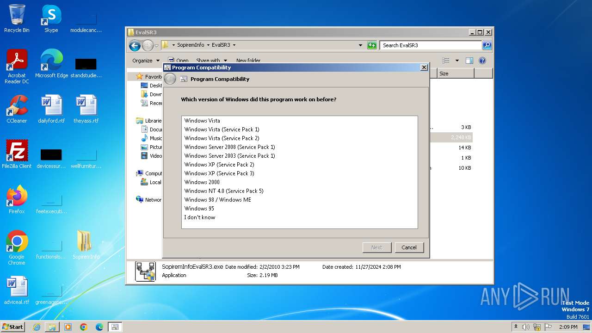Open Chrome from the taskbar
Image resolution: width=592 pixels, height=333 pixels.
click(84, 327)
